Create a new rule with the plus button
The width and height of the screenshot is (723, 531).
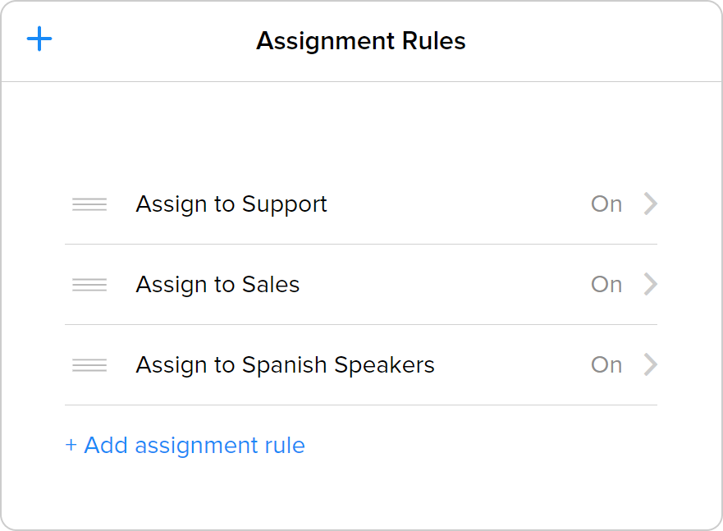(39, 38)
